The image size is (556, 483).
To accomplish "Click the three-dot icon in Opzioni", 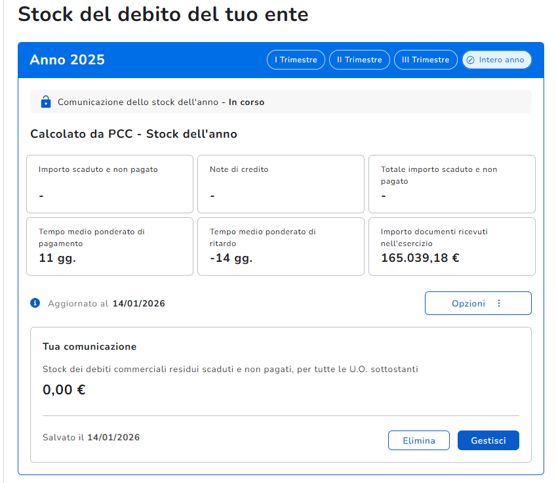I will point(499,303).
